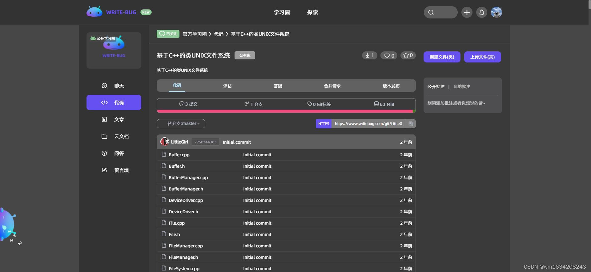The height and width of the screenshot is (272, 591).
Task: Click the plus create icon in header
Action: pyautogui.click(x=467, y=12)
